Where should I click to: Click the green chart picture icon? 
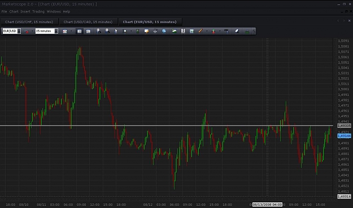[175, 31]
